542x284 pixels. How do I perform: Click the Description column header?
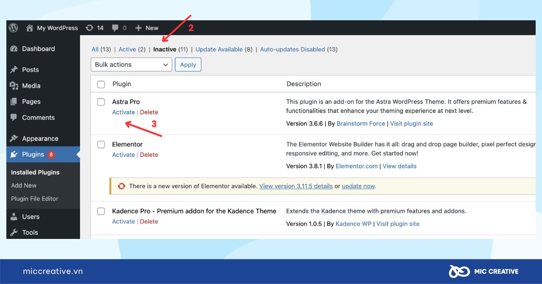(304, 84)
